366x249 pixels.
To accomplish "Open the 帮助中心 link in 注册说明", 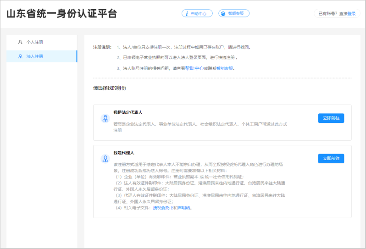I will 194,68.
